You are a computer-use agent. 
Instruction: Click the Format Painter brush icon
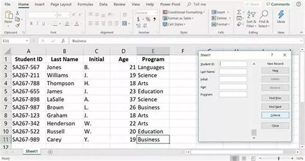17,25
